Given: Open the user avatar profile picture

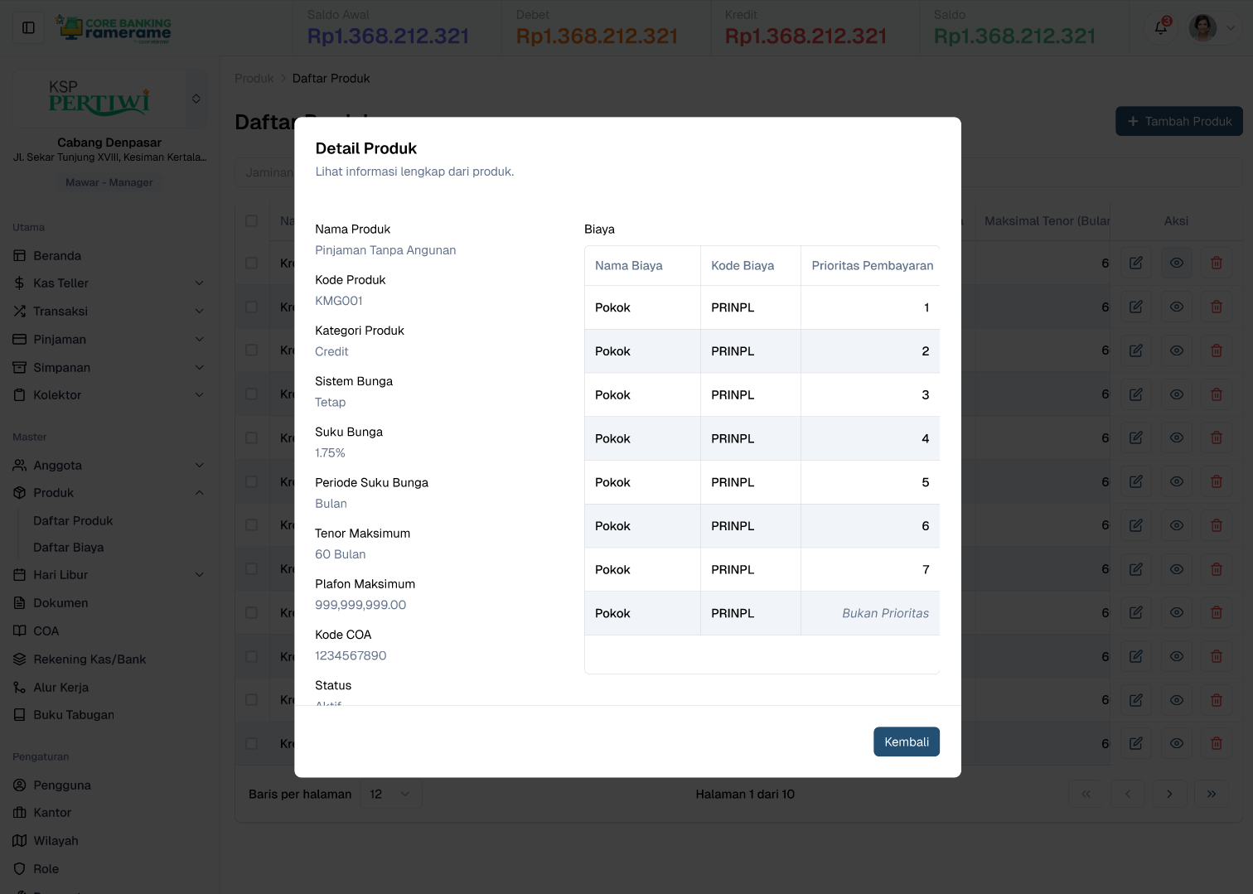Looking at the screenshot, I should pyautogui.click(x=1202, y=27).
